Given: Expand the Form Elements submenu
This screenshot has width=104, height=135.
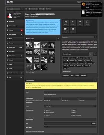Looking at the screenshot, I should pos(22,35).
